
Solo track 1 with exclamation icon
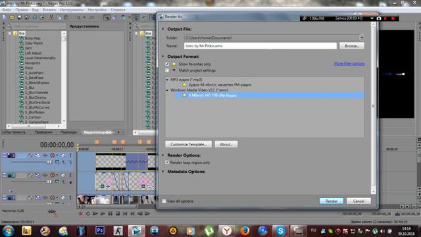(x=70, y=155)
